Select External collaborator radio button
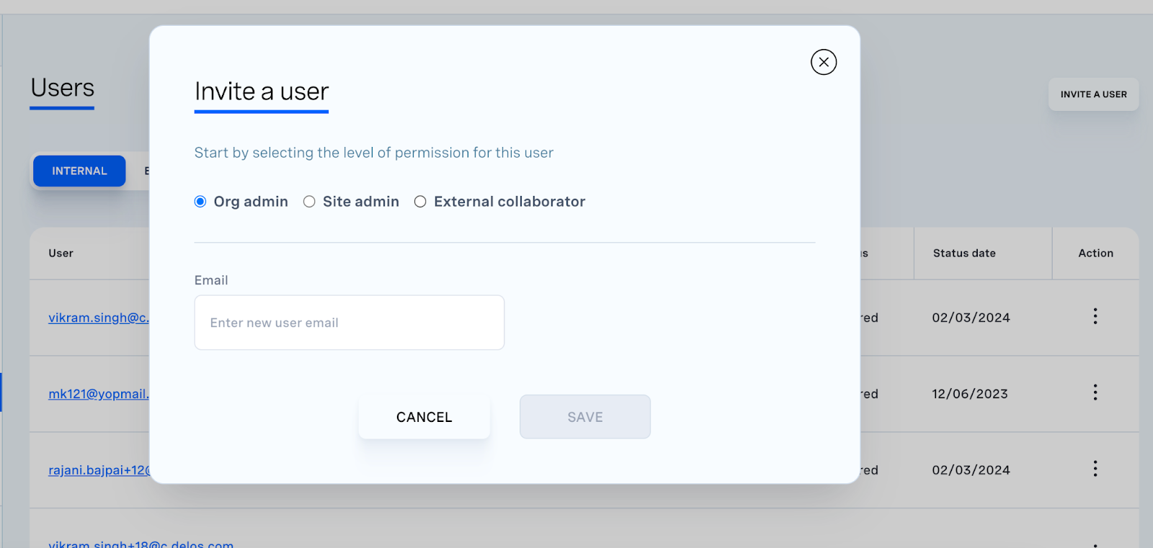Screen dimensions: 1153x548 coord(420,202)
